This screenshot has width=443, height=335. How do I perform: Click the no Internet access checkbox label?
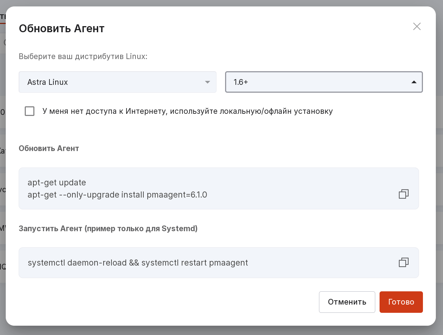point(187,111)
